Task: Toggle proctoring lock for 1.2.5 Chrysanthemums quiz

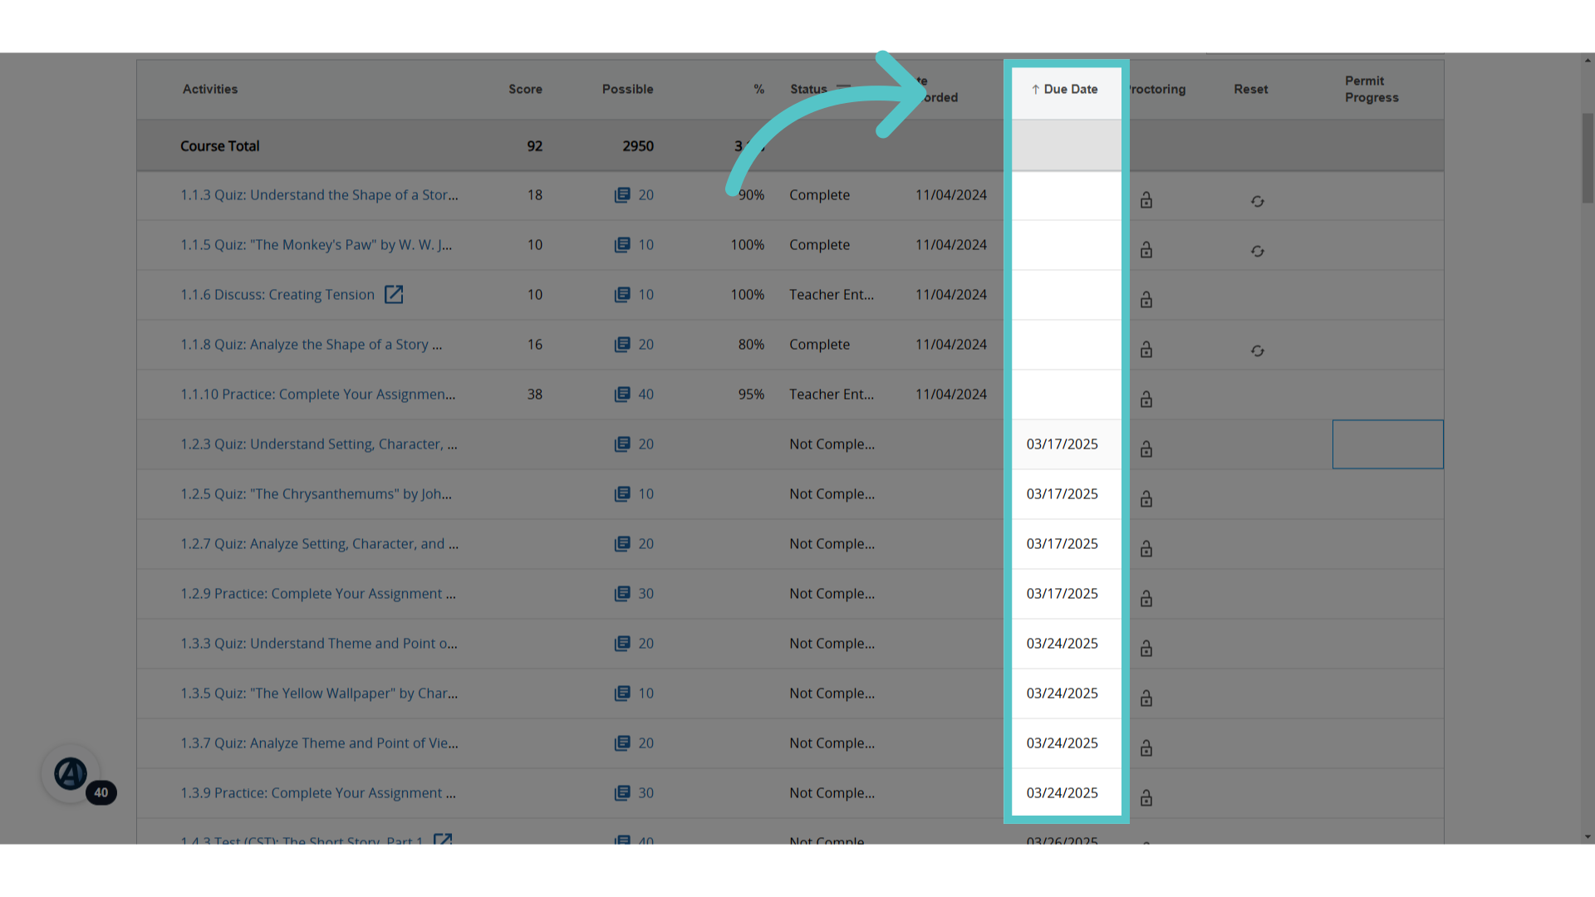Action: point(1146,499)
